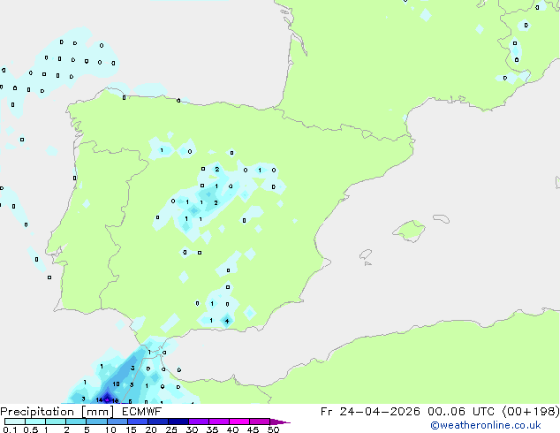Click the 'UTC' label

[483, 412]
